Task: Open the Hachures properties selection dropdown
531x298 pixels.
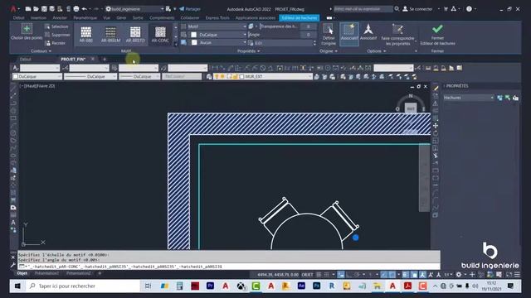Action: pyautogui.click(x=469, y=98)
